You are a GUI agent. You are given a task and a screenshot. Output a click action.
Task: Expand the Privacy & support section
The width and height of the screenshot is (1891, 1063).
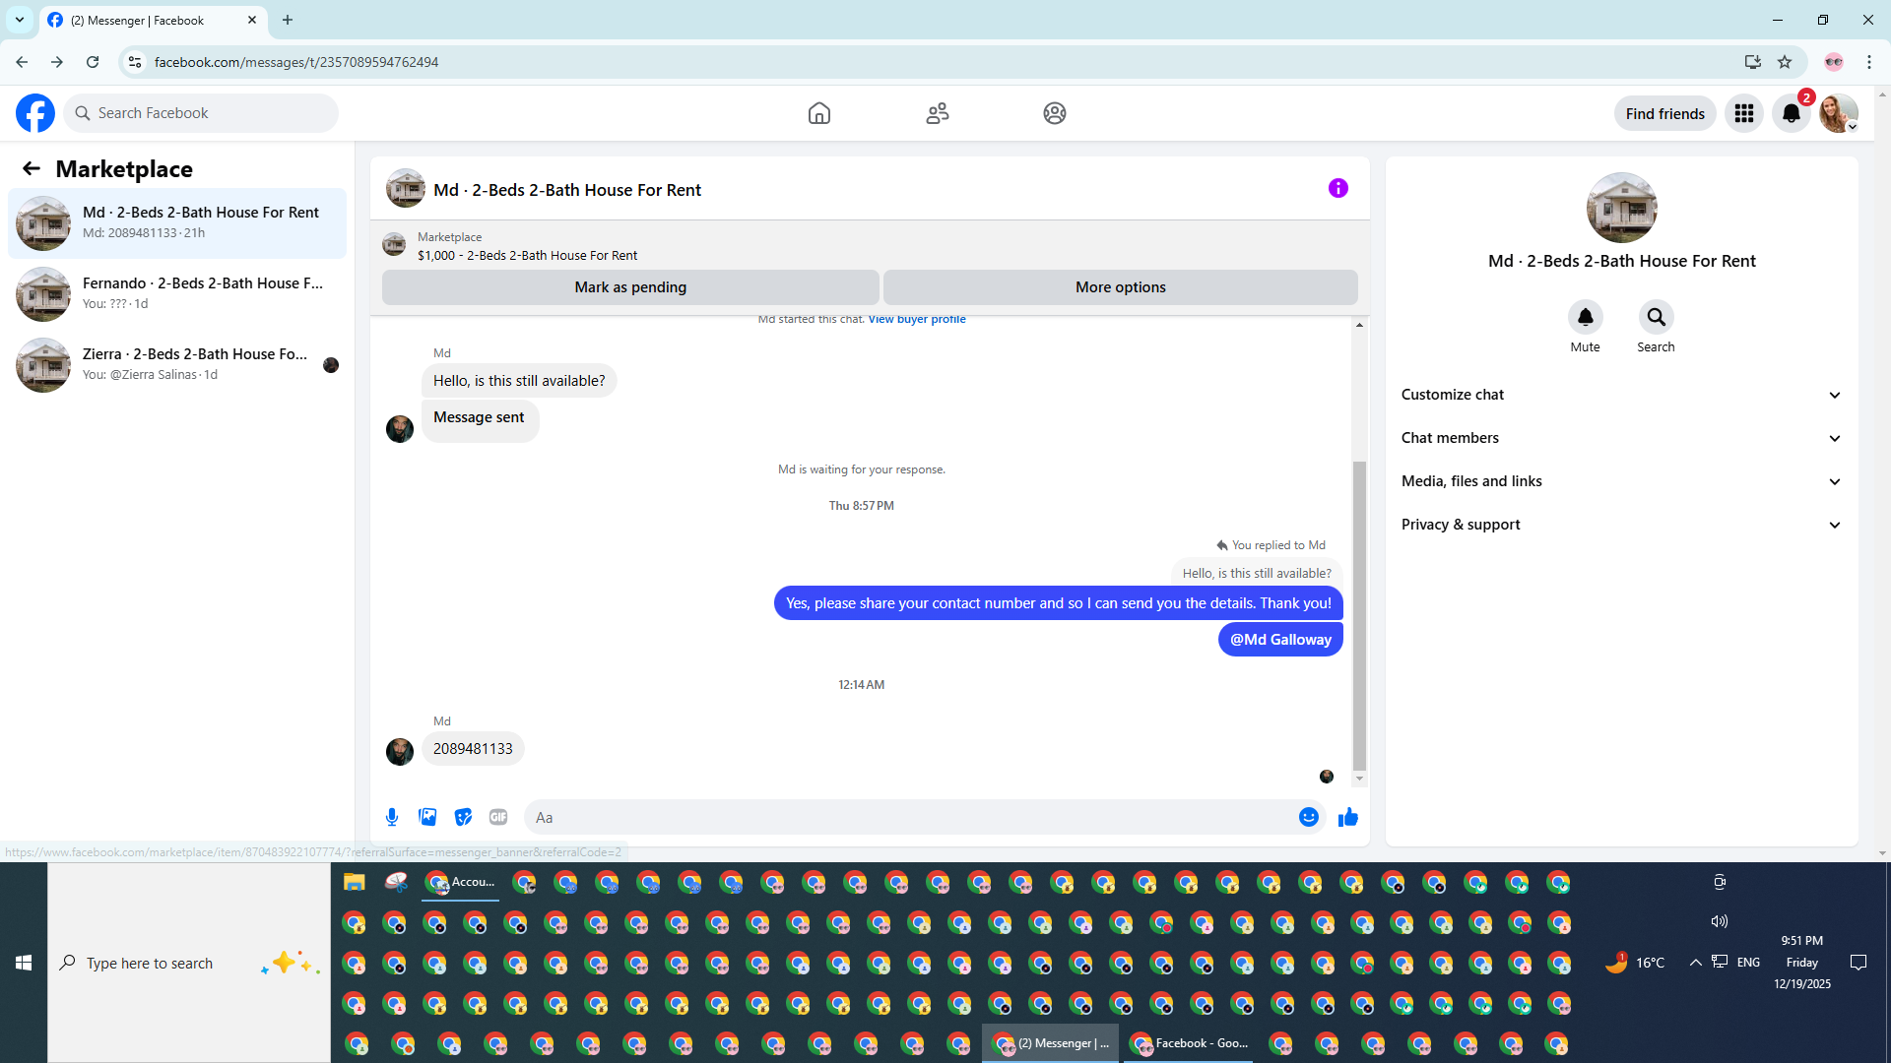(x=1621, y=525)
